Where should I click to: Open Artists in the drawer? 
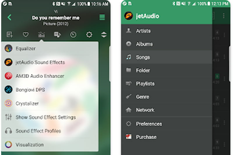pyautogui.click(x=167, y=31)
